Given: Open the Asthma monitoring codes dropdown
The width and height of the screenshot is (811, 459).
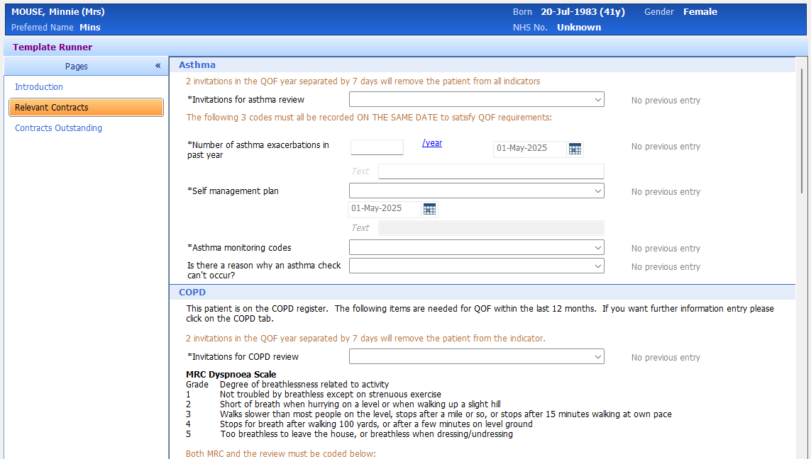Looking at the screenshot, I should click(476, 248).
